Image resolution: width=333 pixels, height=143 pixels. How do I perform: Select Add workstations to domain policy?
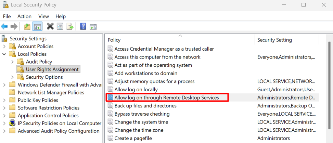[x=146, y=73]
